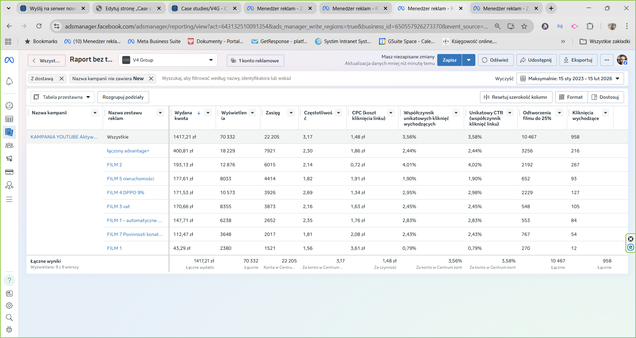Click Rozgrupuj podziały button
636x338 pixels.
[x=123, y=97]
